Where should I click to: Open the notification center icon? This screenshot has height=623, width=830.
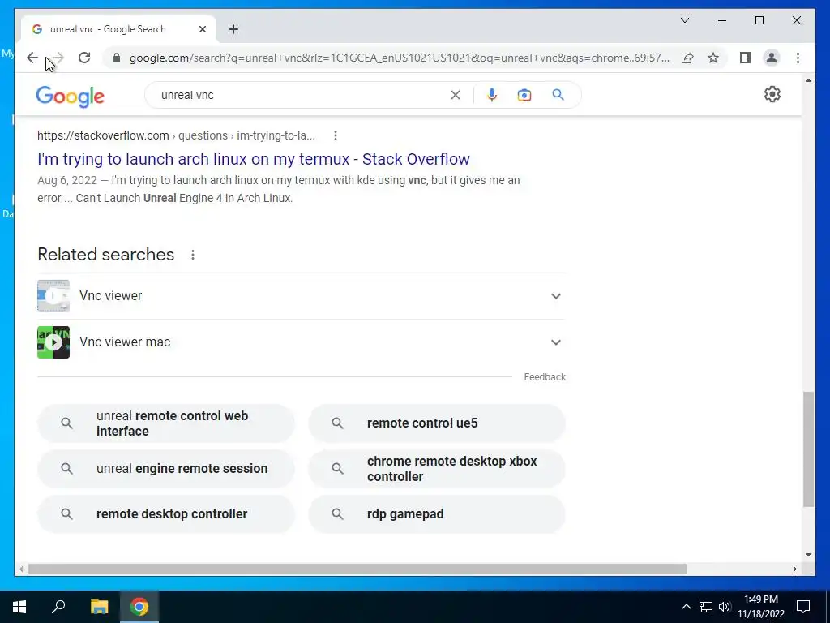tap(803, 607)
